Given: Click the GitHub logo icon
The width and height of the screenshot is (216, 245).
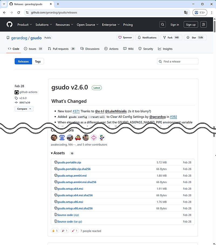Looking at the screenshot, I should (9, 25).
